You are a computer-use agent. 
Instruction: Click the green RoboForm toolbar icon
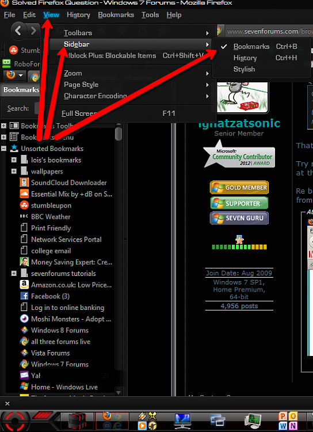tap(6, 63)
